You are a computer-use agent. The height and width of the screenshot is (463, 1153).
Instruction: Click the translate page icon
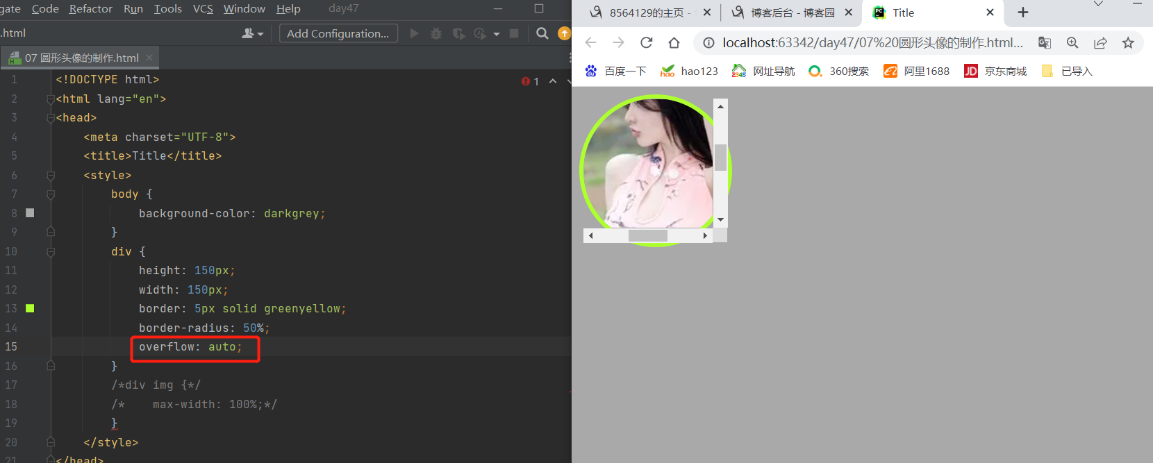coord(1045,43)
